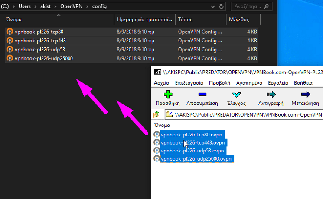Click the 7-Zip up-folder icon
This screenshot has width=323, height=199.
pos(157,114)
